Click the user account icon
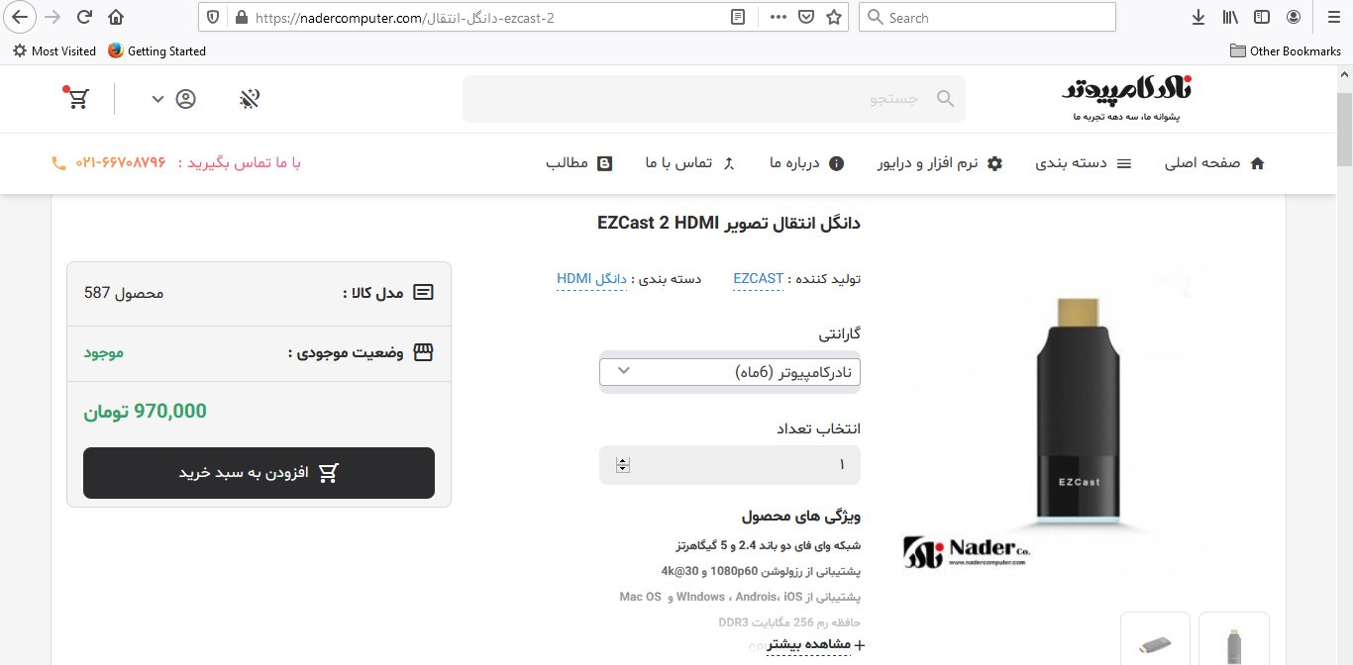 click(x=185, y=99)
